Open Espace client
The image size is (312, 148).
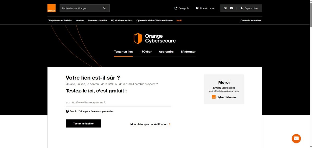click(249, 8)
